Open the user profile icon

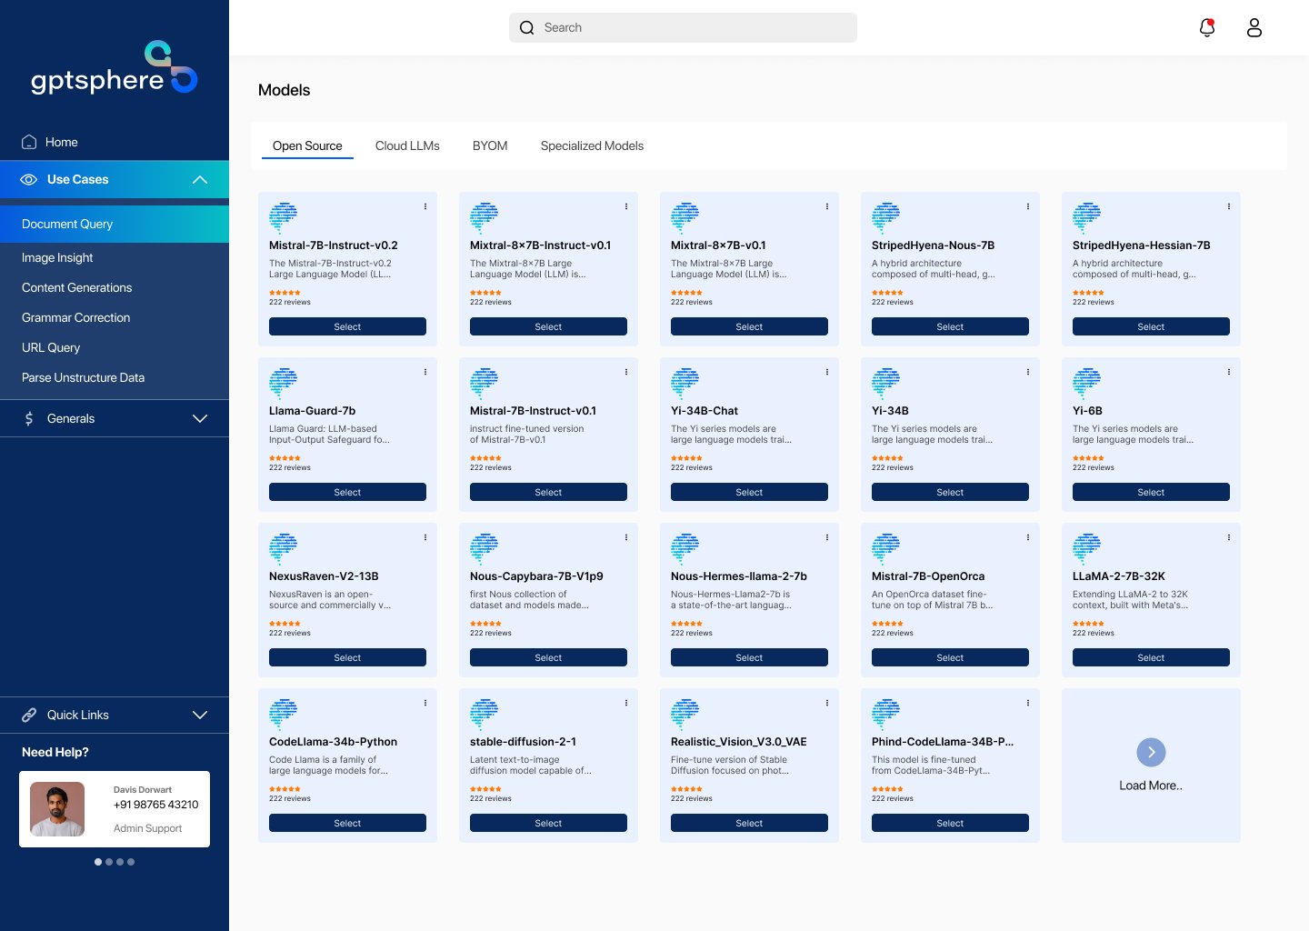tap(1254, 27)
